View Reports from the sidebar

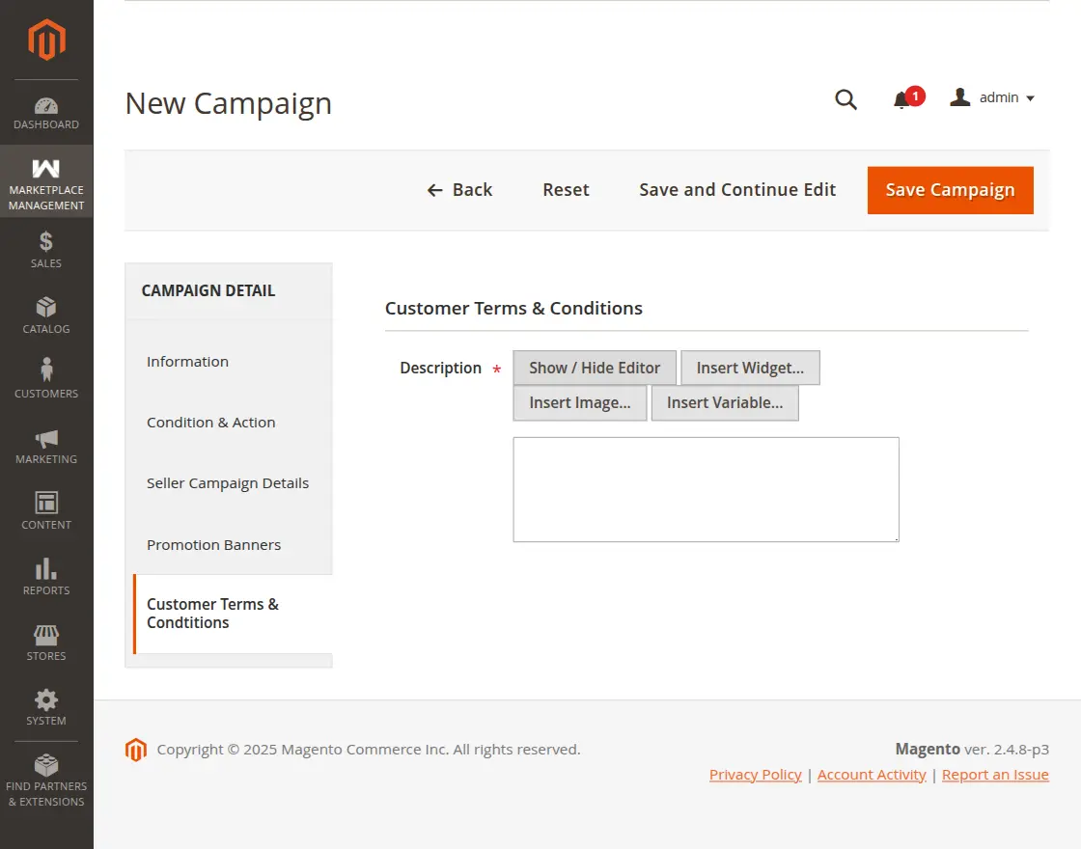46,575
